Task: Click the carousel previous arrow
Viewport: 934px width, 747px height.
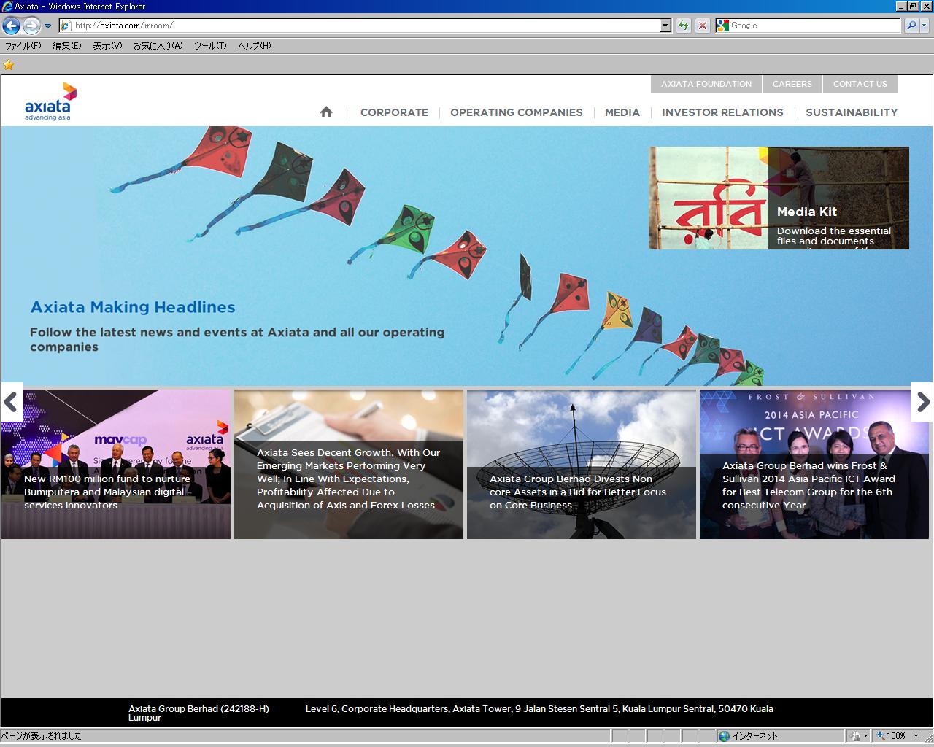Action: pyautogui.click(x=12, y=402)
